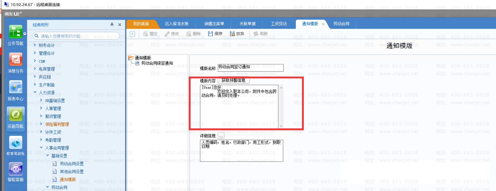Close the 经典树形 navigation panel

click(x=120, y=24)
